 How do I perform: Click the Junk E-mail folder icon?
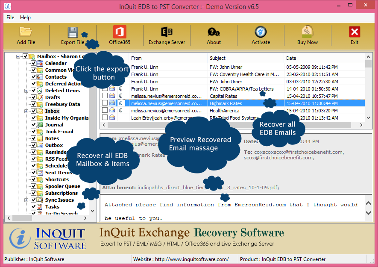coord(40,132)
